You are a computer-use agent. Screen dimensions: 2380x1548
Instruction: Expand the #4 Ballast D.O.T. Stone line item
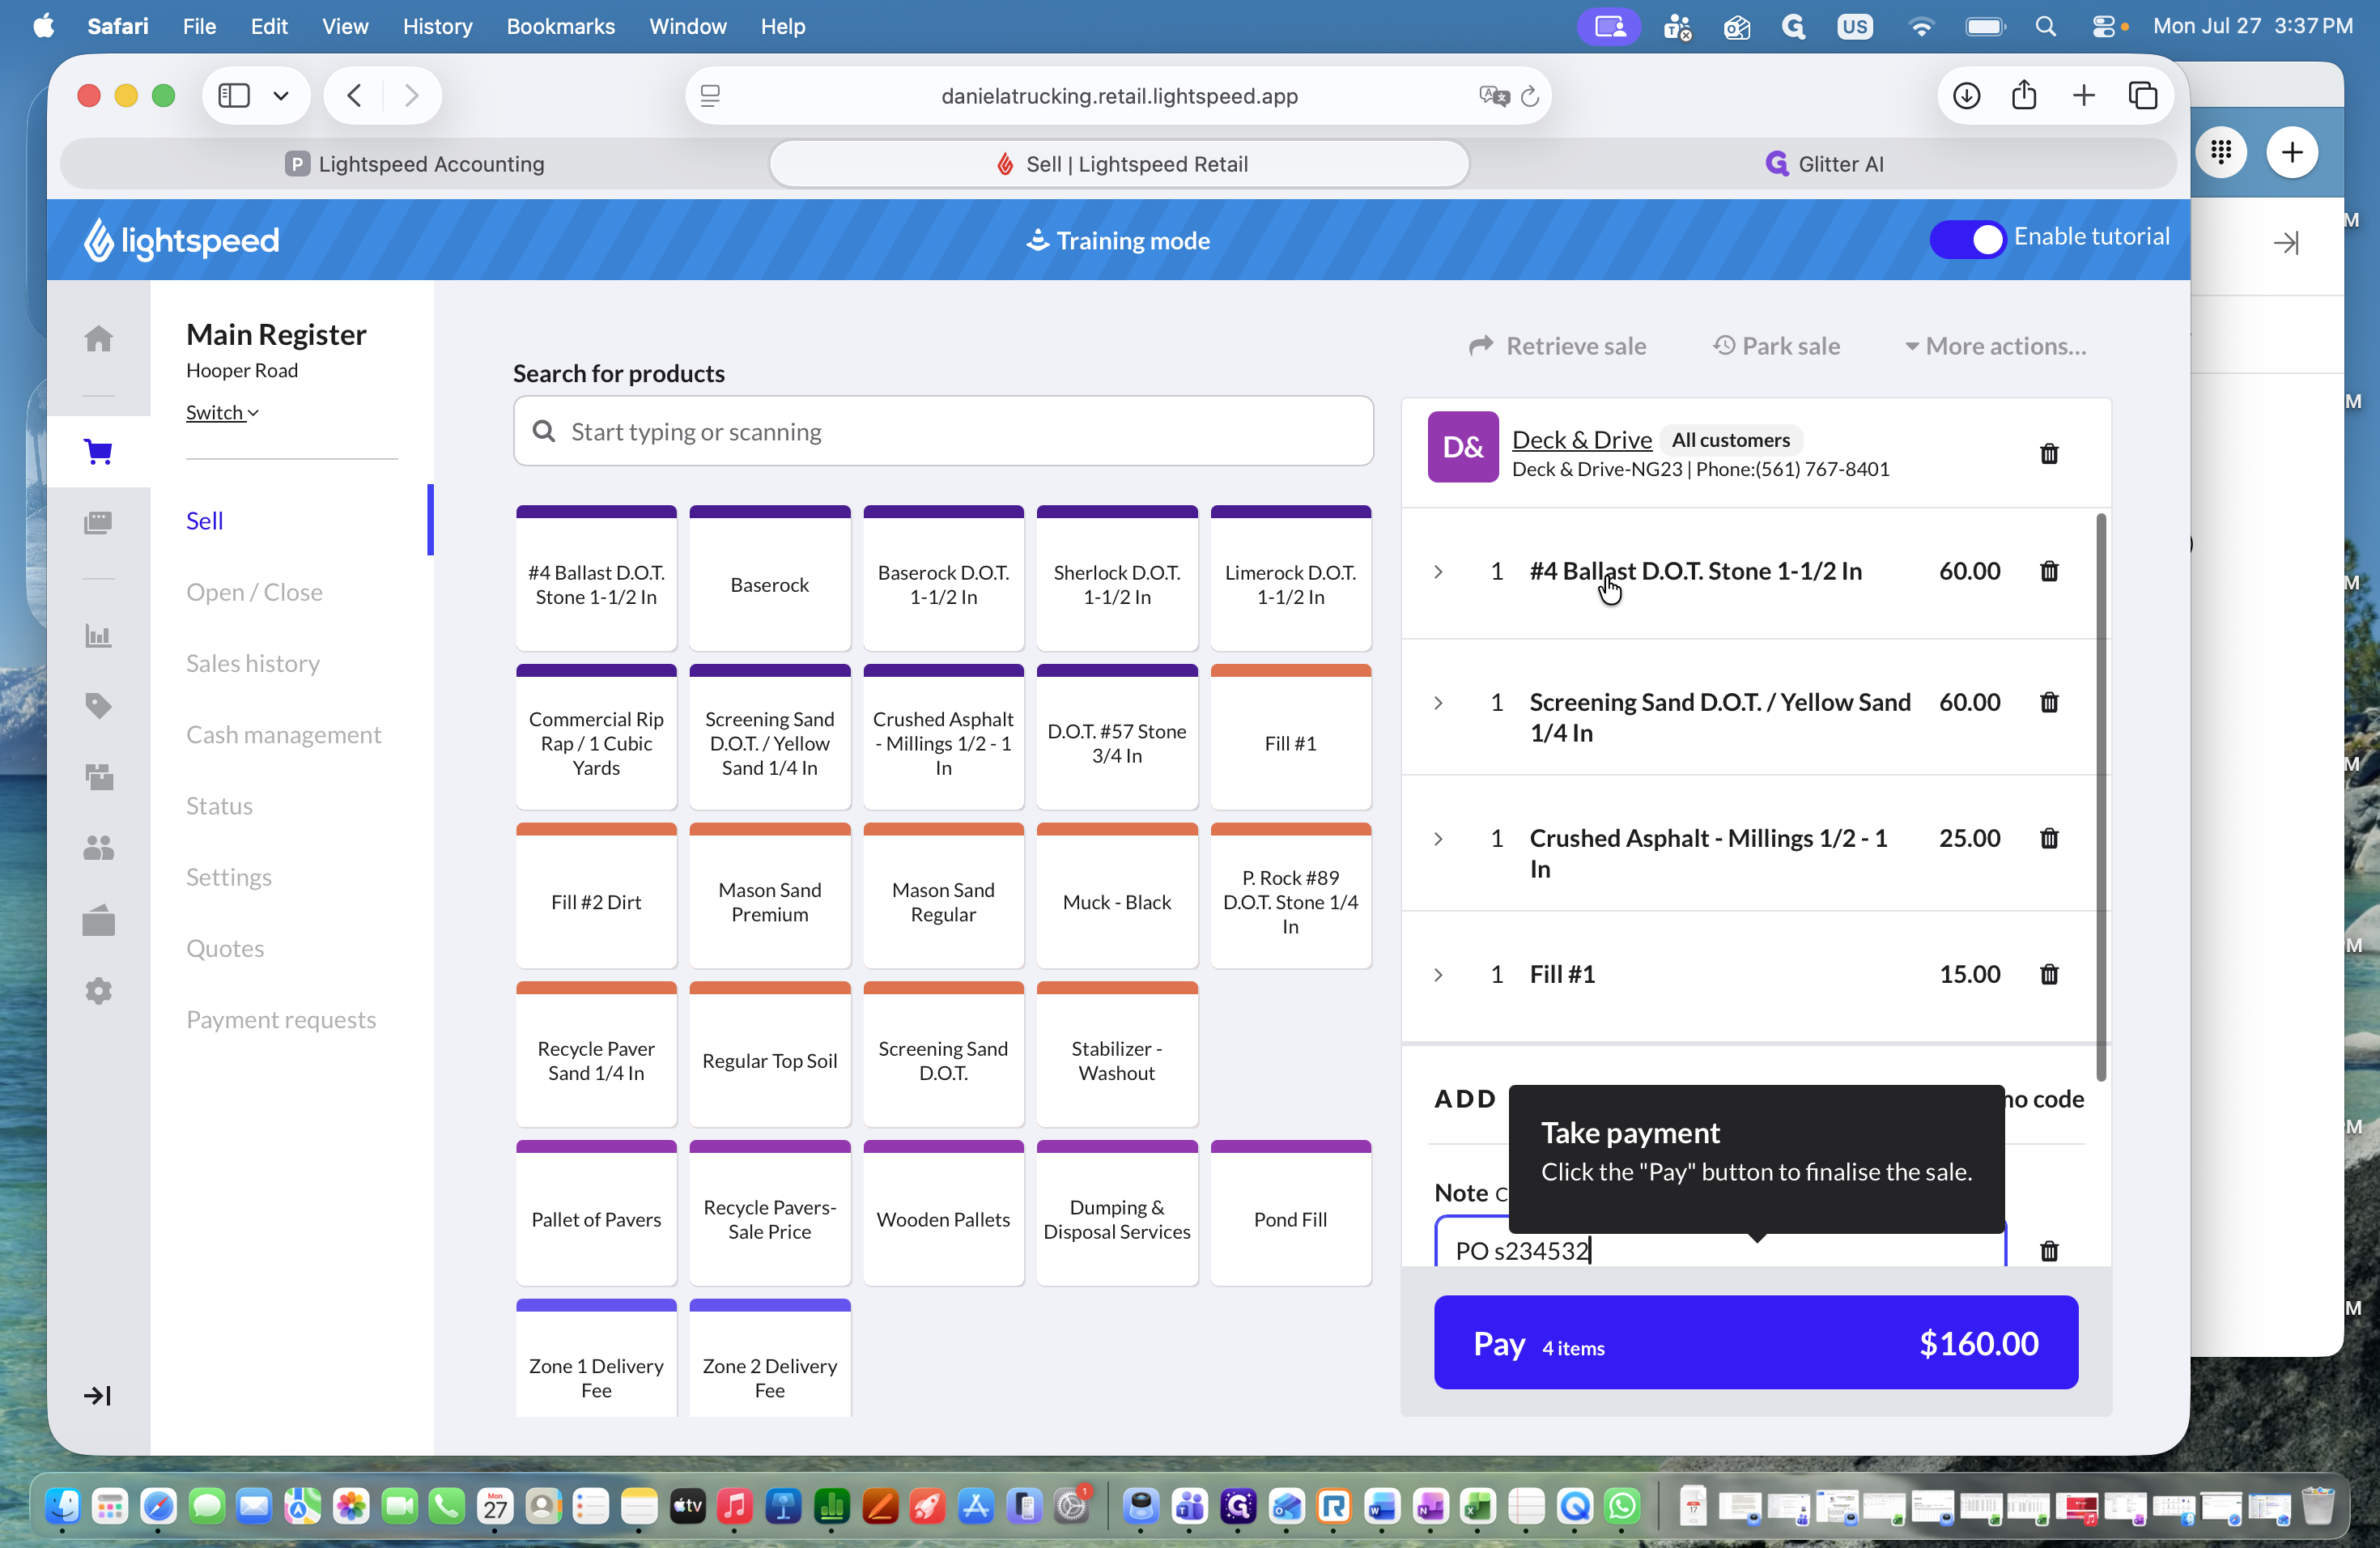point(1438,572)
